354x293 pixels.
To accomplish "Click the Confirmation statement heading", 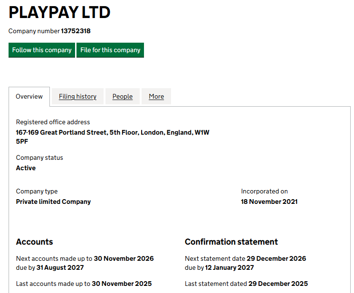I will click(x=231, y=242).
